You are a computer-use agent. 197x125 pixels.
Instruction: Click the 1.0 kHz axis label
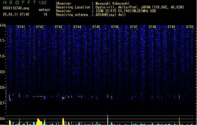(3, 56)
